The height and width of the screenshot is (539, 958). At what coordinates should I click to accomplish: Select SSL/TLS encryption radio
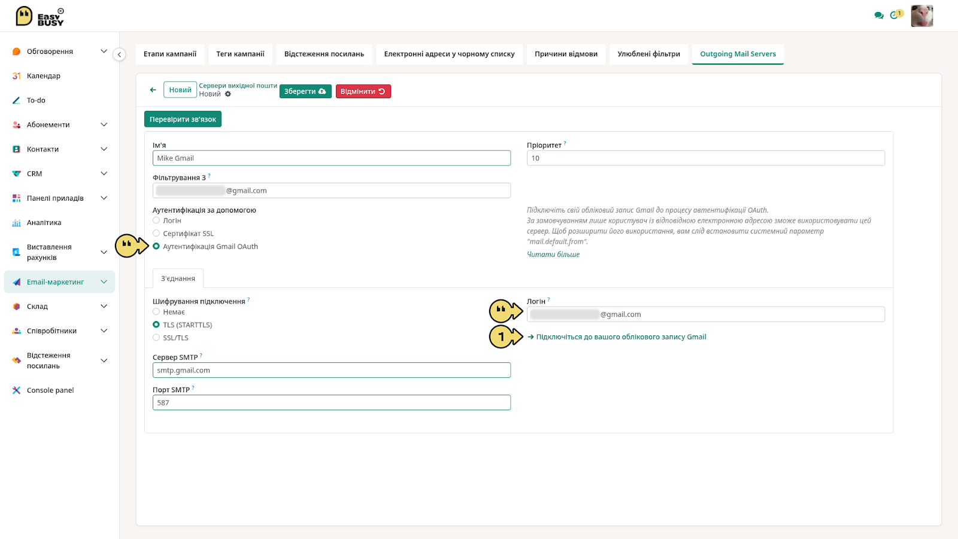156,338
